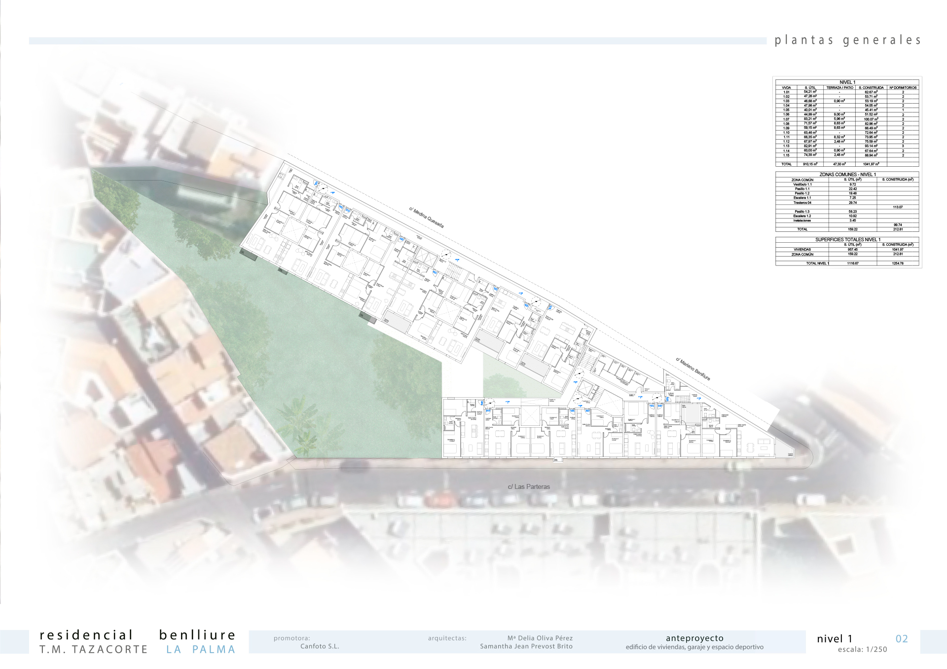Screen dimensions: 947x669
Task: Click the '100.07 m²' built area value
Action: click(x=871, y=119)
